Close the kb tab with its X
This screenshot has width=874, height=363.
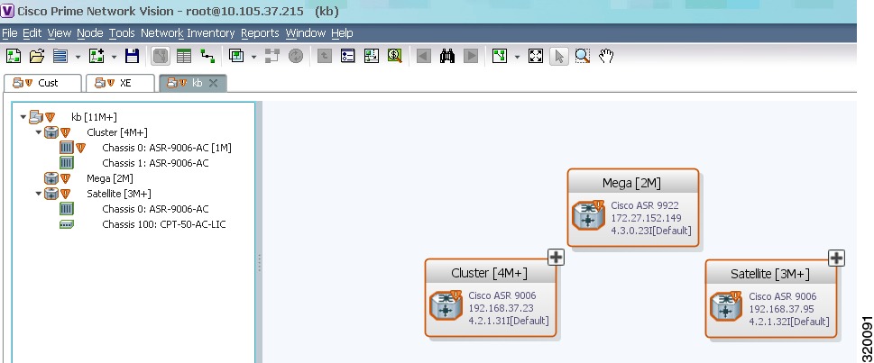coord(212,83)
